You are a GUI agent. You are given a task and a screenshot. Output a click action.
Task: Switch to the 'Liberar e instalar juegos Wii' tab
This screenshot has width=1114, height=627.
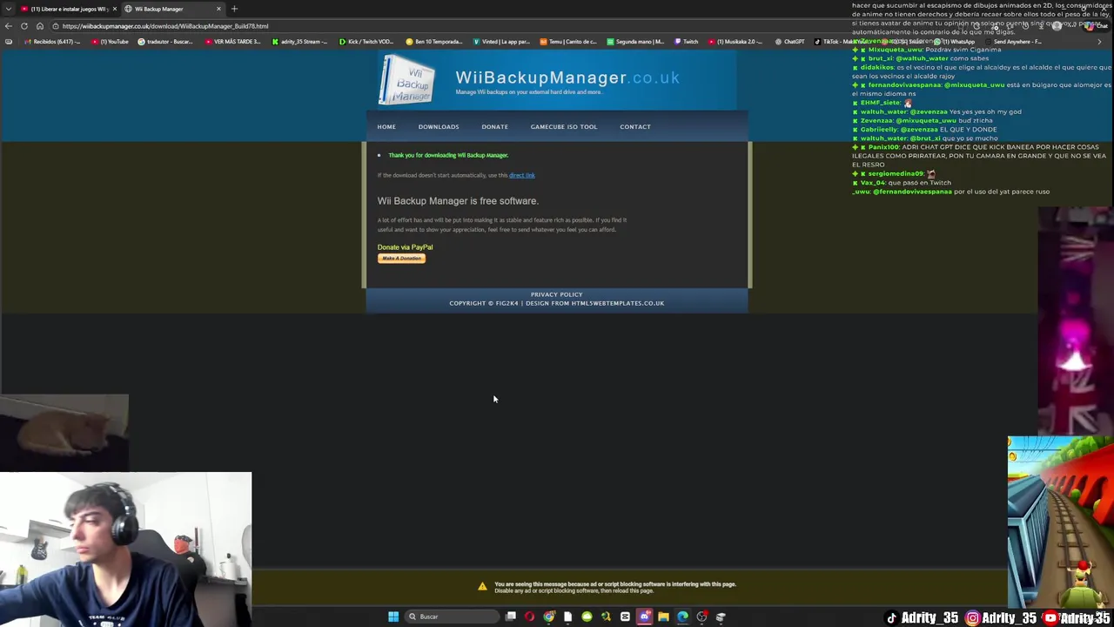(68, 9)
